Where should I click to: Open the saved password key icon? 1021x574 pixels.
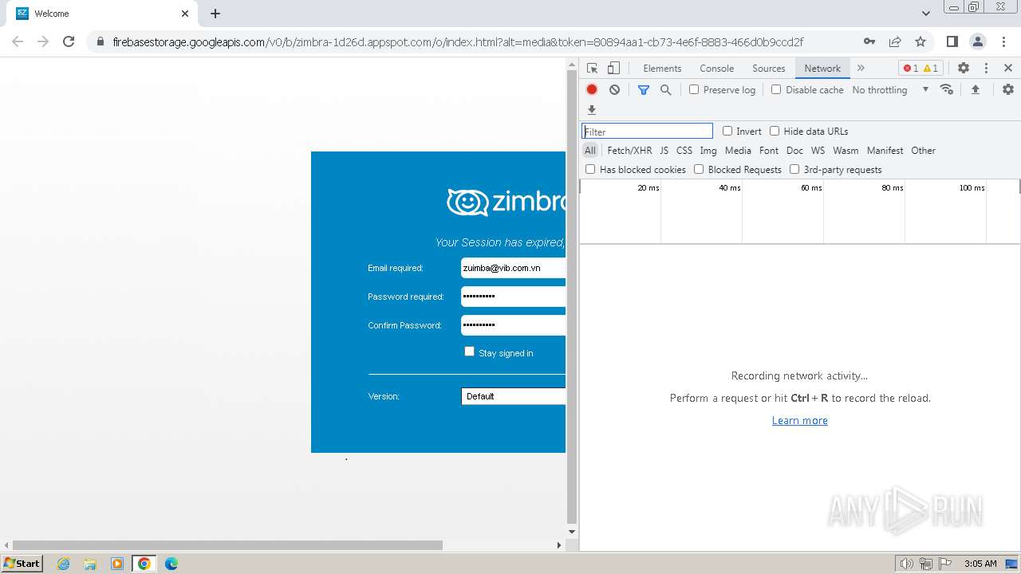[869, 41]
